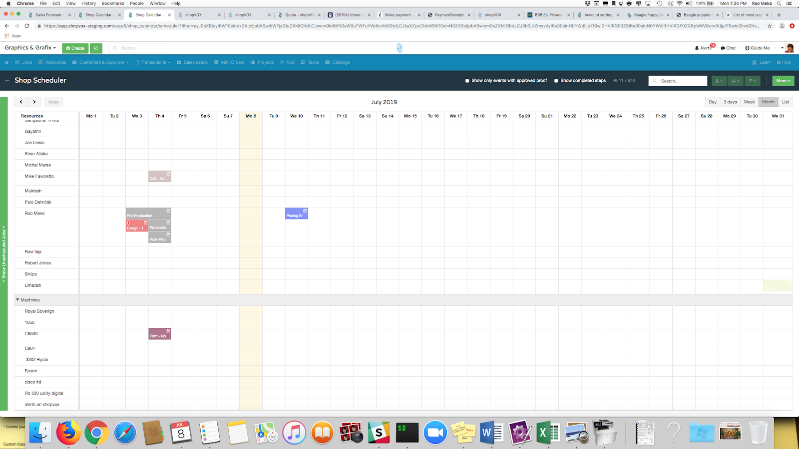Click the top global search field
The image size is (799, 449).
pos(138,48)
